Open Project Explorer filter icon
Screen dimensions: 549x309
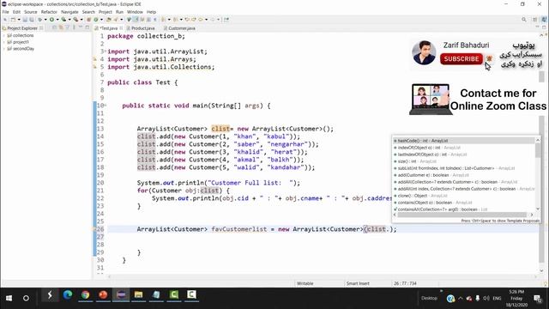click(x=67, y=28)
